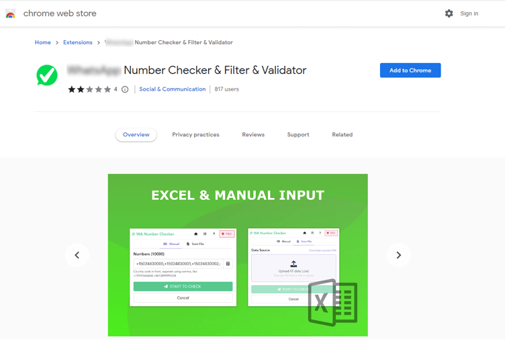Click the green checkmark extension icon

coord(47,75)
